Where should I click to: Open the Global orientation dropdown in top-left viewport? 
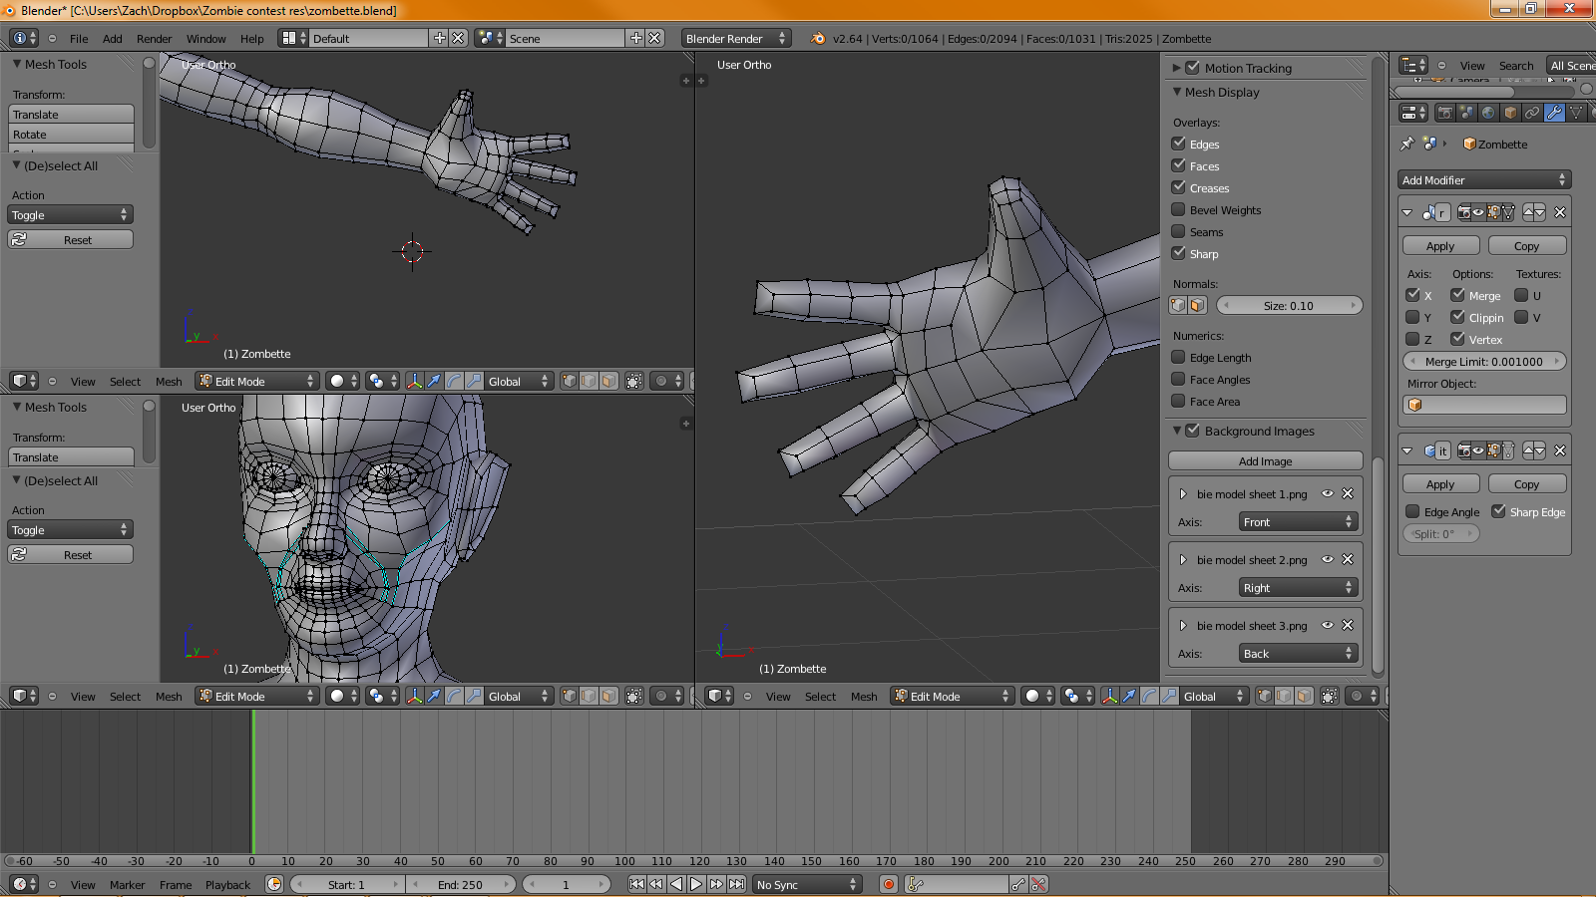(518, 381)
